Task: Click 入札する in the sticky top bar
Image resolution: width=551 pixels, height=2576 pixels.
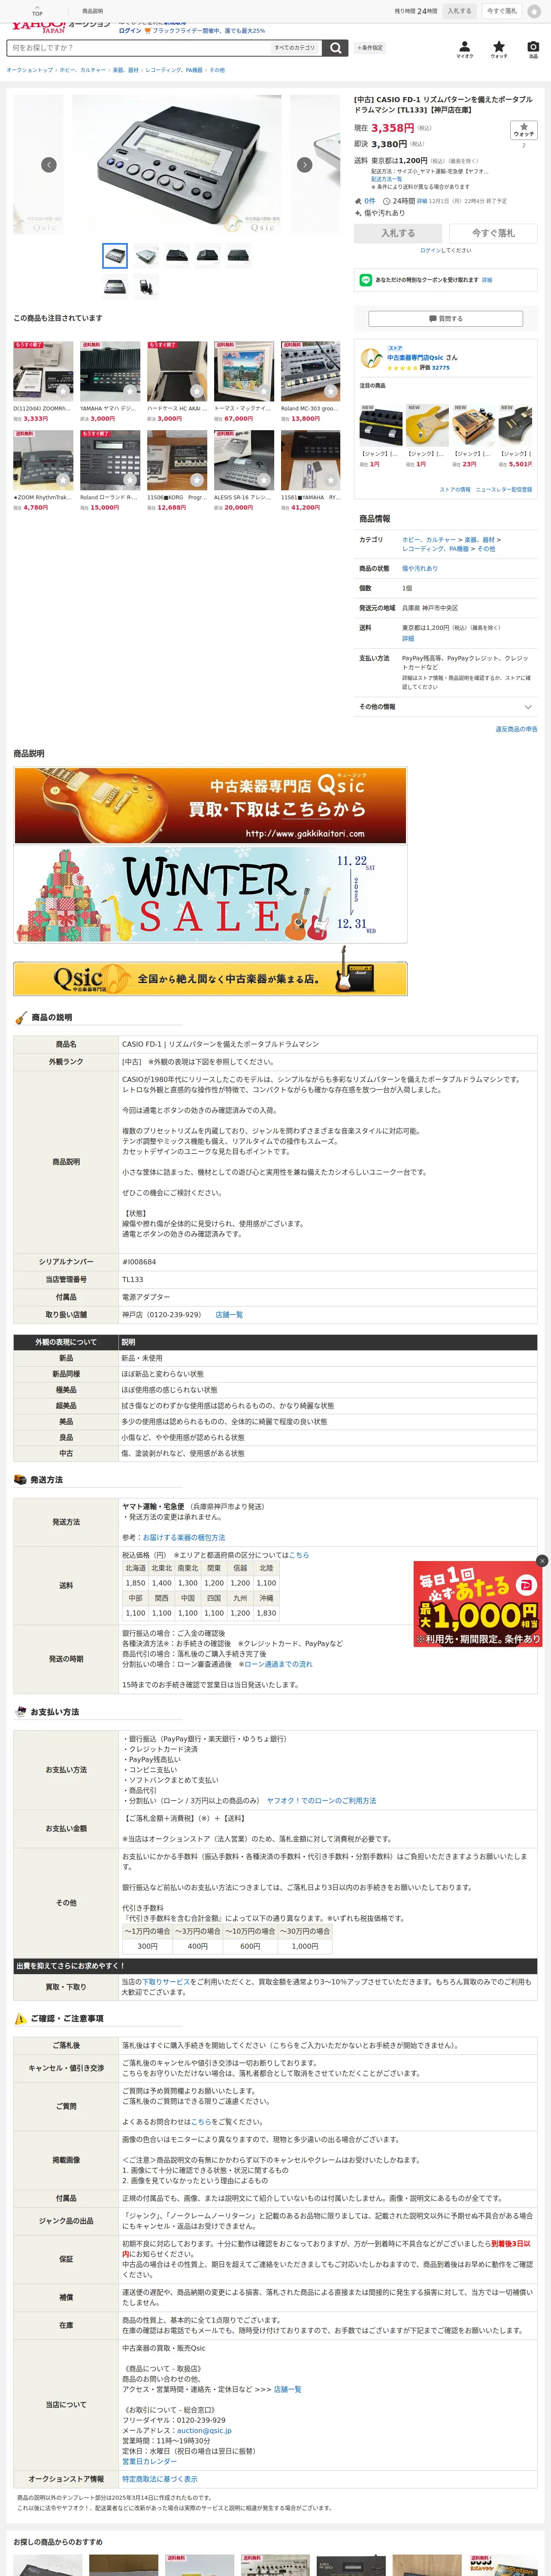Action: click(x=459, y=11)
